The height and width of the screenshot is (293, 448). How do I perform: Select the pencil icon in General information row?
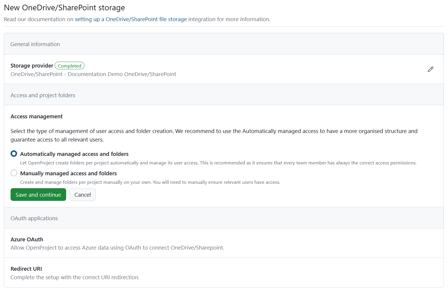coord(430,69)
